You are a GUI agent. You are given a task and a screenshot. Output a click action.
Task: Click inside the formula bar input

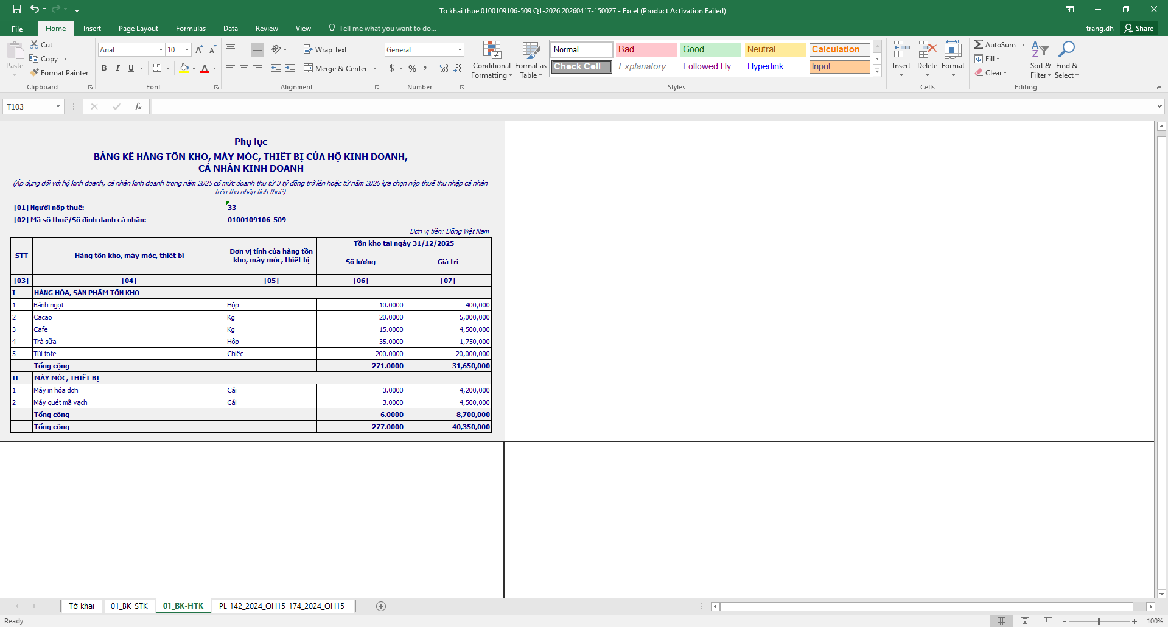click(651, 107)
